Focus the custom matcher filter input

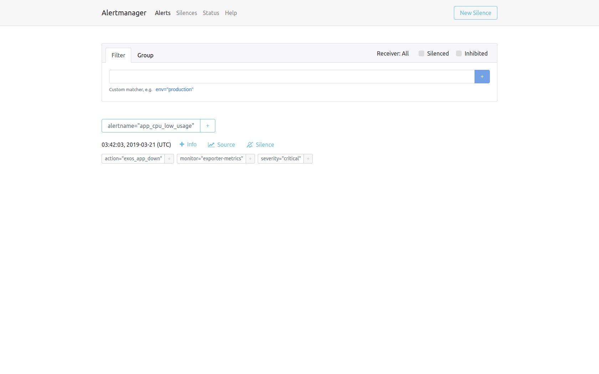pyautogui.click(x=292, y=77)
